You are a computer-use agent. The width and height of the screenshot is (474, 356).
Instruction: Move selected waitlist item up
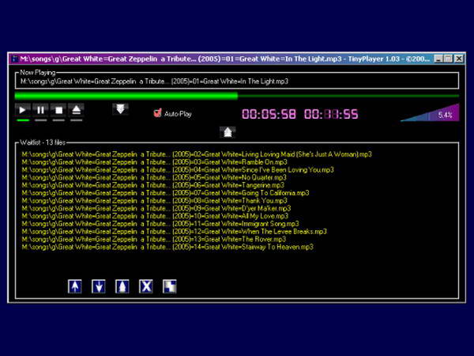click(x=75, y=286)
